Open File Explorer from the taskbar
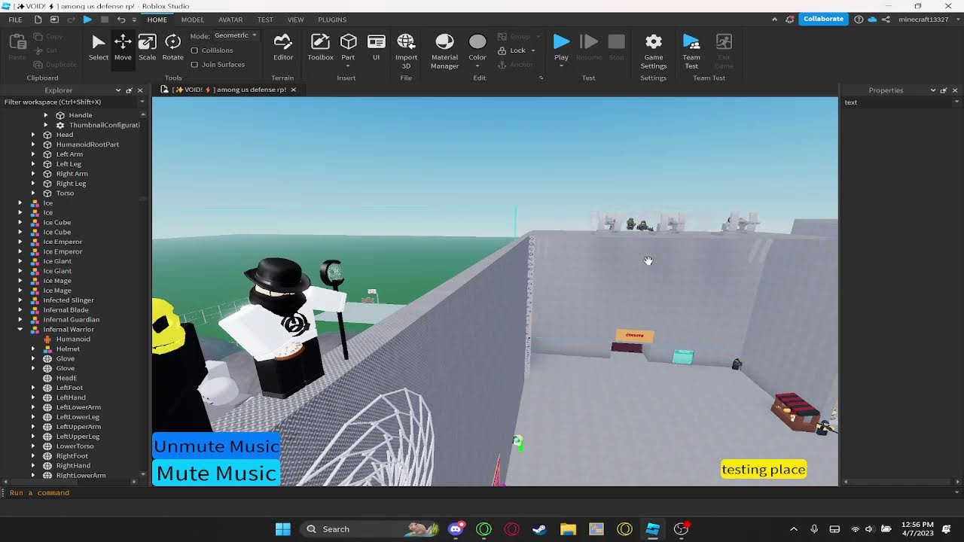This screenshot has width=964, height=542. [x=568, y=529]
